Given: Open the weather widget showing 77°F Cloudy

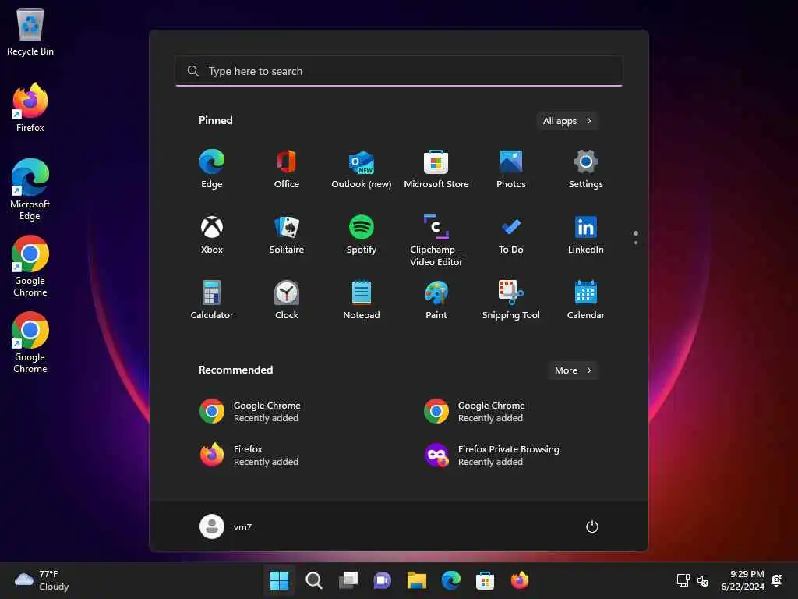Looking at the screenshot, I should [x=42, y=580].
